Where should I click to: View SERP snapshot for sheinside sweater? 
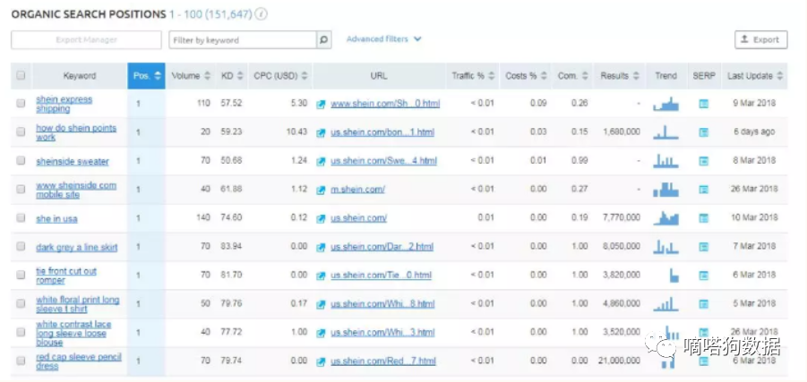click(704, 161)
